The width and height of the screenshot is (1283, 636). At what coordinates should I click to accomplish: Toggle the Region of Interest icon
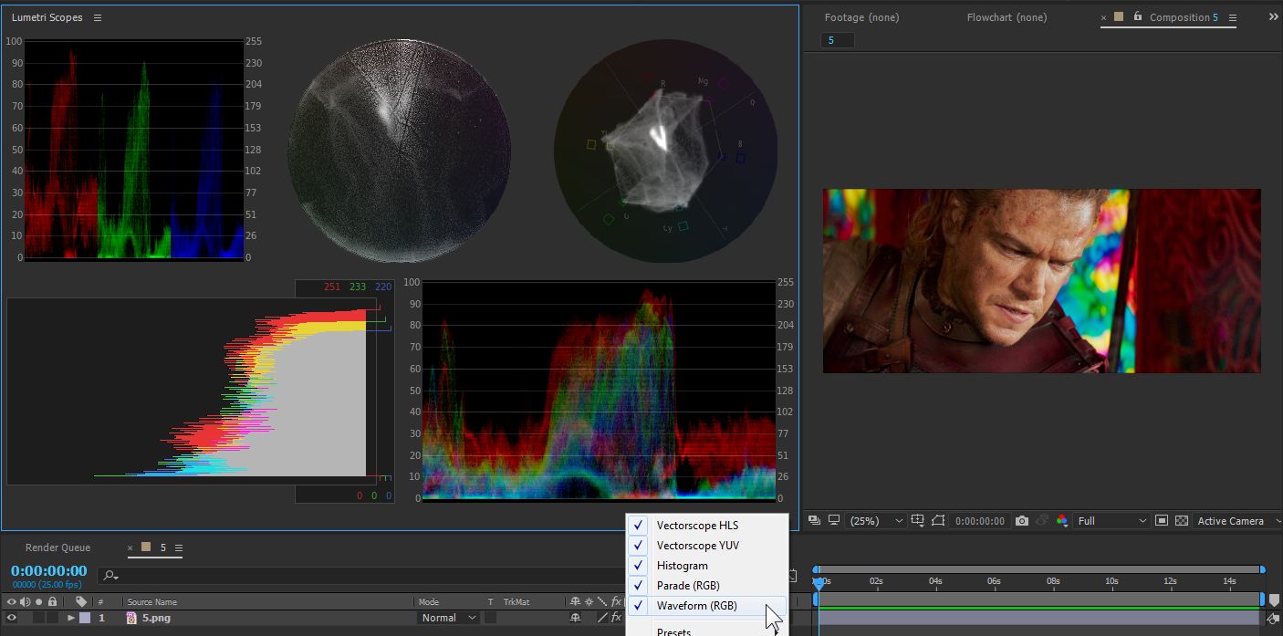1162,520
